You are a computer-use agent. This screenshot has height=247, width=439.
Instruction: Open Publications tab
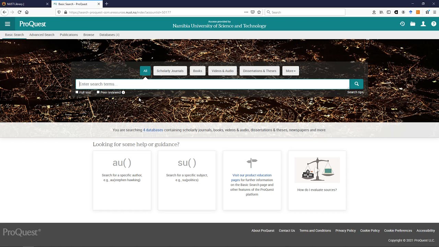click(x=69, y=35)
